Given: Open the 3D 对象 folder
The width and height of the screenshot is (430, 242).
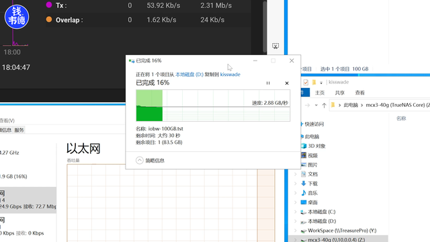Looking at the screenshot, I should [316, 146].
